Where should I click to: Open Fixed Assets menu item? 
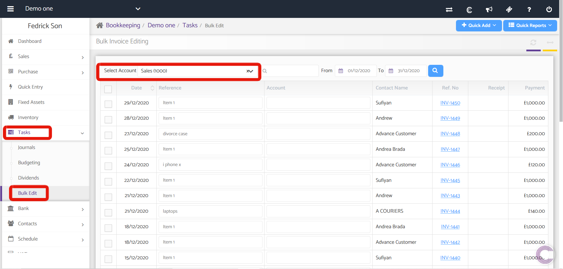coord(31,102)
